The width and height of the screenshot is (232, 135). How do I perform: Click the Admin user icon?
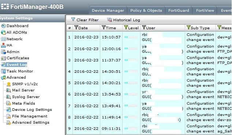(3, 52)
